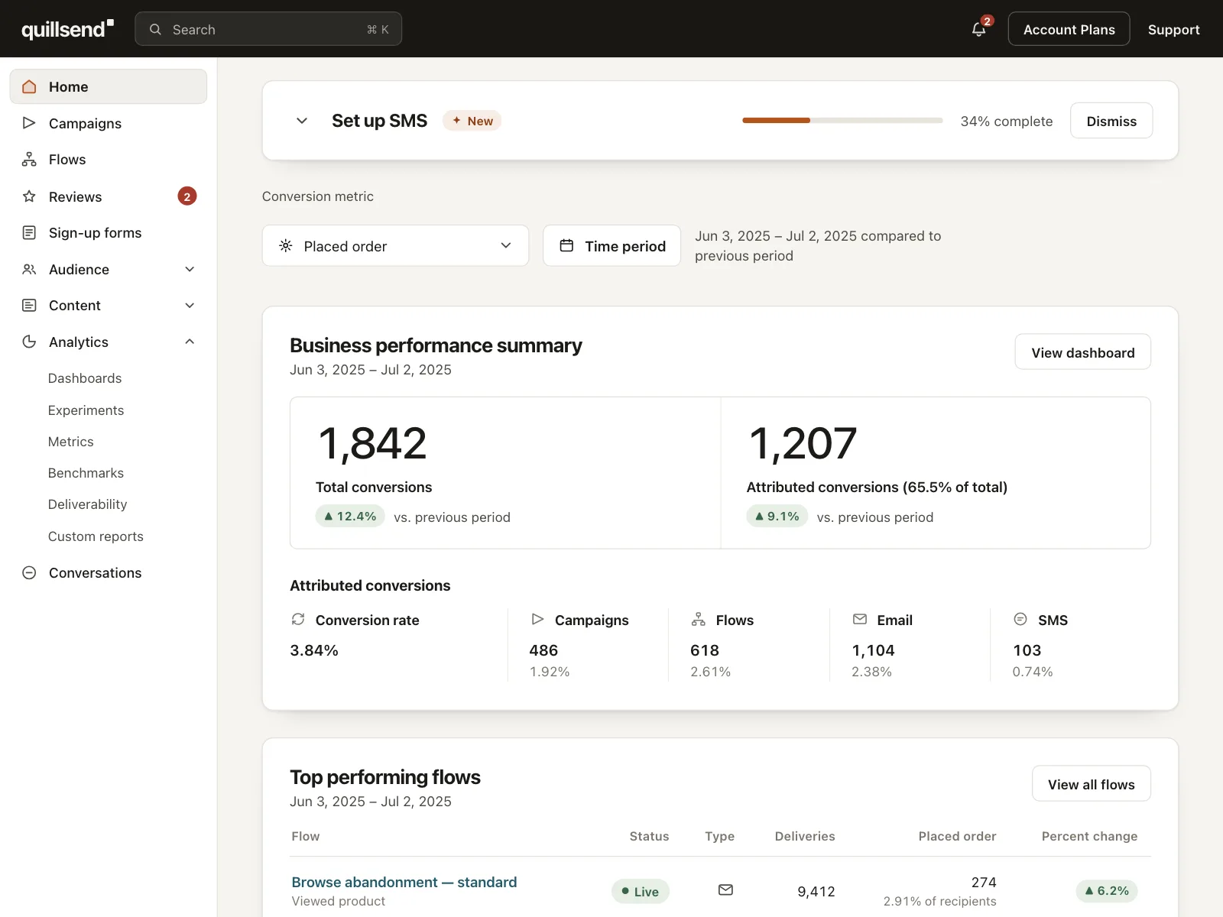The width and height of the screenshot is (1223, 917).
Task: Click the 9.1% attributed conversions change badge
Action: point(777,517)
